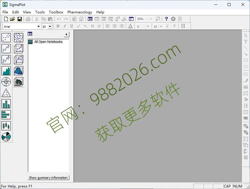Select the draw ellipse tool
The height and width of the screenshot is (189, 250).
246,67
